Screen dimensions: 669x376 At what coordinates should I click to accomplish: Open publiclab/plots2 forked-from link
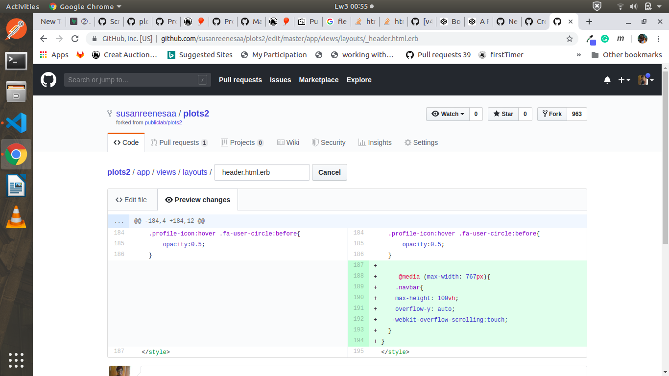pyautogui.click(x=164, y=122)
